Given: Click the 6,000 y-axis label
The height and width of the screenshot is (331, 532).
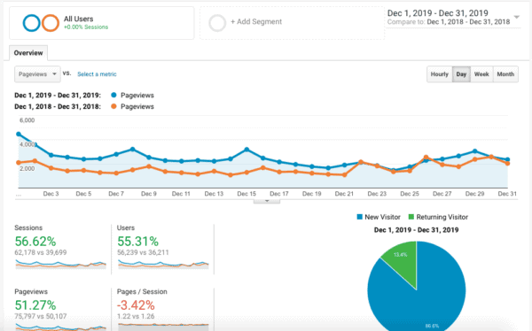Looking at the screenshot, I should click(27, 120).
